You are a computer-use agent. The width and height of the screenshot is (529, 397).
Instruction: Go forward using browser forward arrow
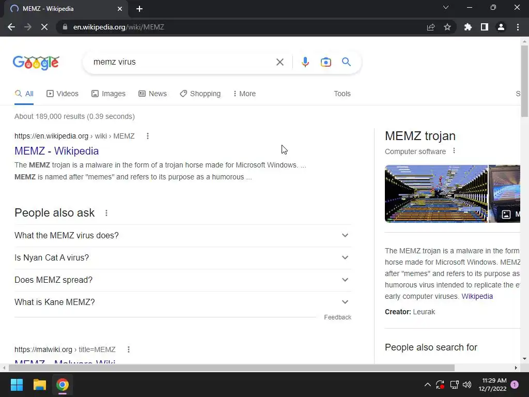[x=28, y=27]
